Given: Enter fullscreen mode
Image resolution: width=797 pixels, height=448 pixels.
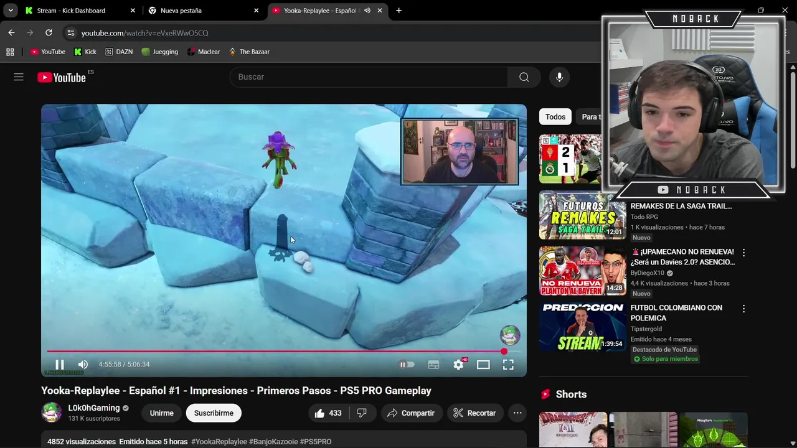Looking at the screenshot, I should coord(508,365).
